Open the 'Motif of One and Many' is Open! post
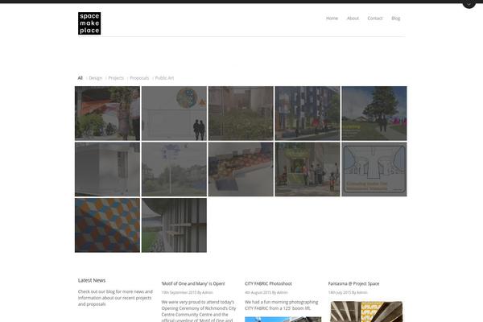This screenshot has width=483, height=322. (193, 283)
